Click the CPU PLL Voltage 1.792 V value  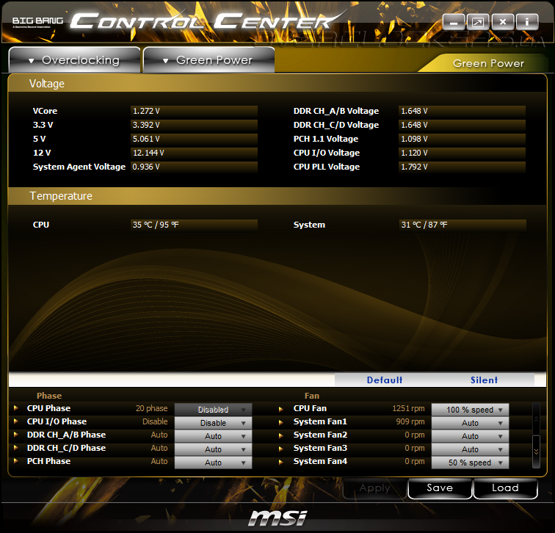462,167
